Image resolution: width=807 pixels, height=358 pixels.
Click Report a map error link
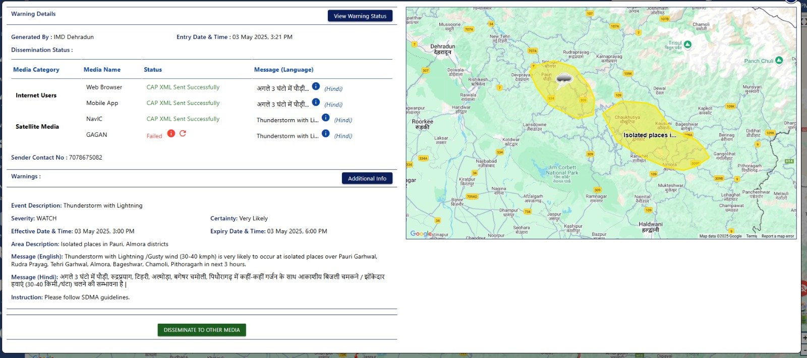(x=778, y=236)
